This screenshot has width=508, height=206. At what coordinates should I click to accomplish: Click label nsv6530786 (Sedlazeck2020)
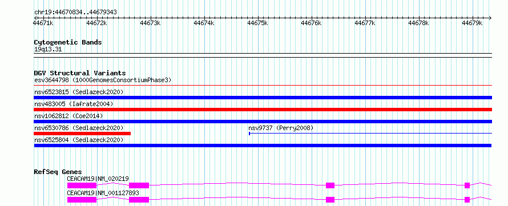[x=79, y=128]
